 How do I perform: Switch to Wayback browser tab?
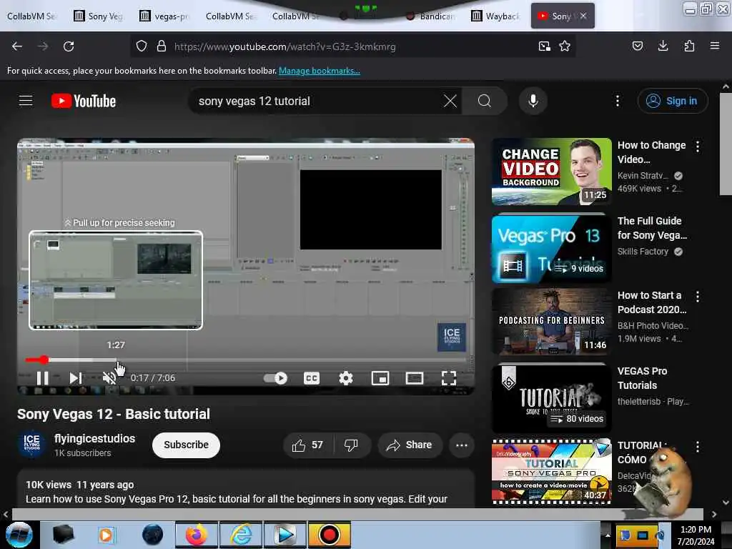(x=496, y=16)
